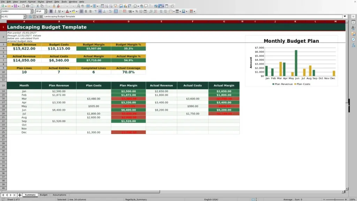This screenshot has width=357, height=201.
Task: Toggle center horizontal alignment
Action: point(86,11)
